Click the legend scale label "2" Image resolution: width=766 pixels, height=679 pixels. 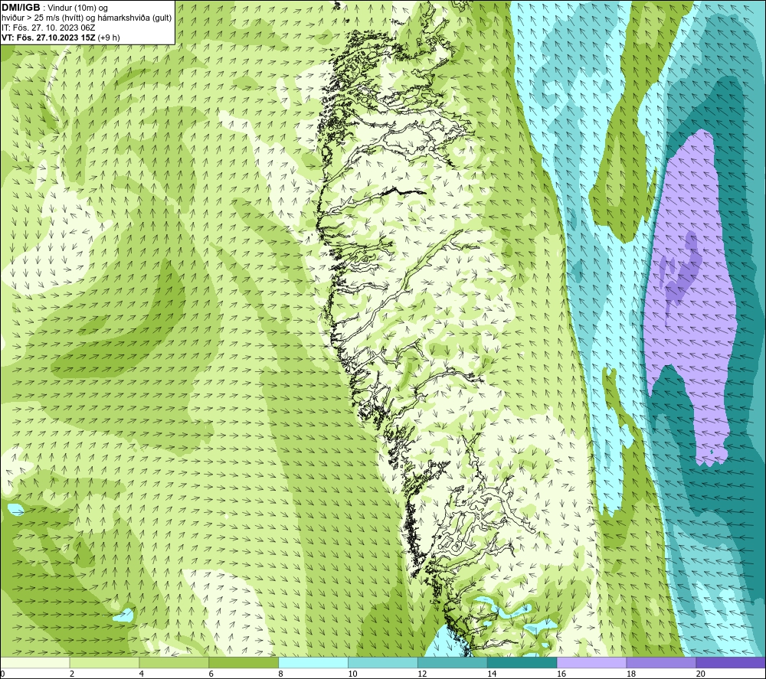pos(72,674)
